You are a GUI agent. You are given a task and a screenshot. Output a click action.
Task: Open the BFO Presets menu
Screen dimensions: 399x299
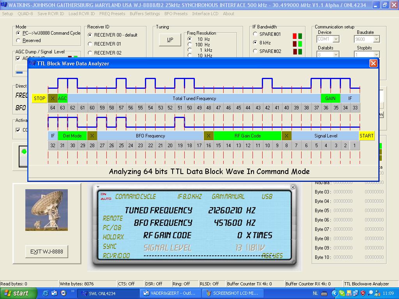pyautogui.click(x=176, y=14)
